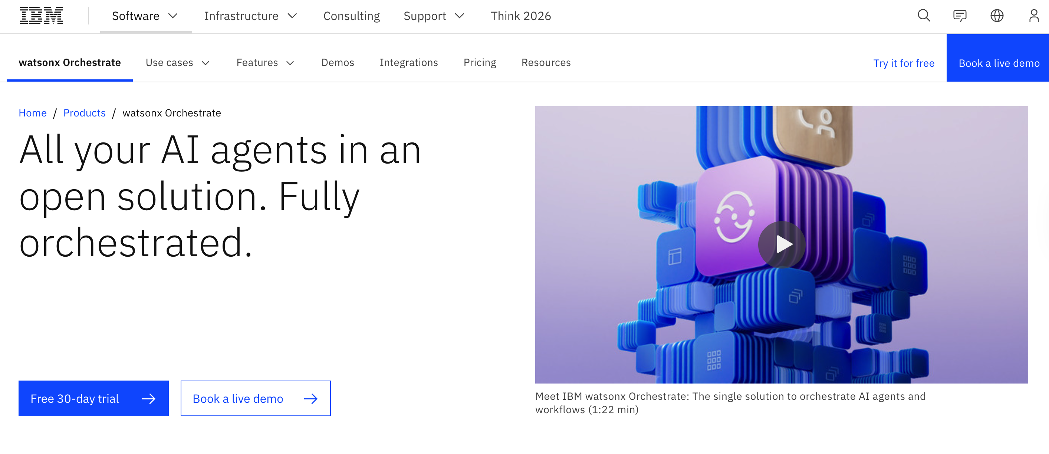Viewport: 1049px width, 454px height.
Task: View the Pricing page
Action: [480, 63]
